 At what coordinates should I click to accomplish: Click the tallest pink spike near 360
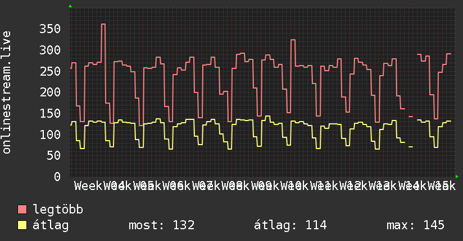tap(103, 24)
